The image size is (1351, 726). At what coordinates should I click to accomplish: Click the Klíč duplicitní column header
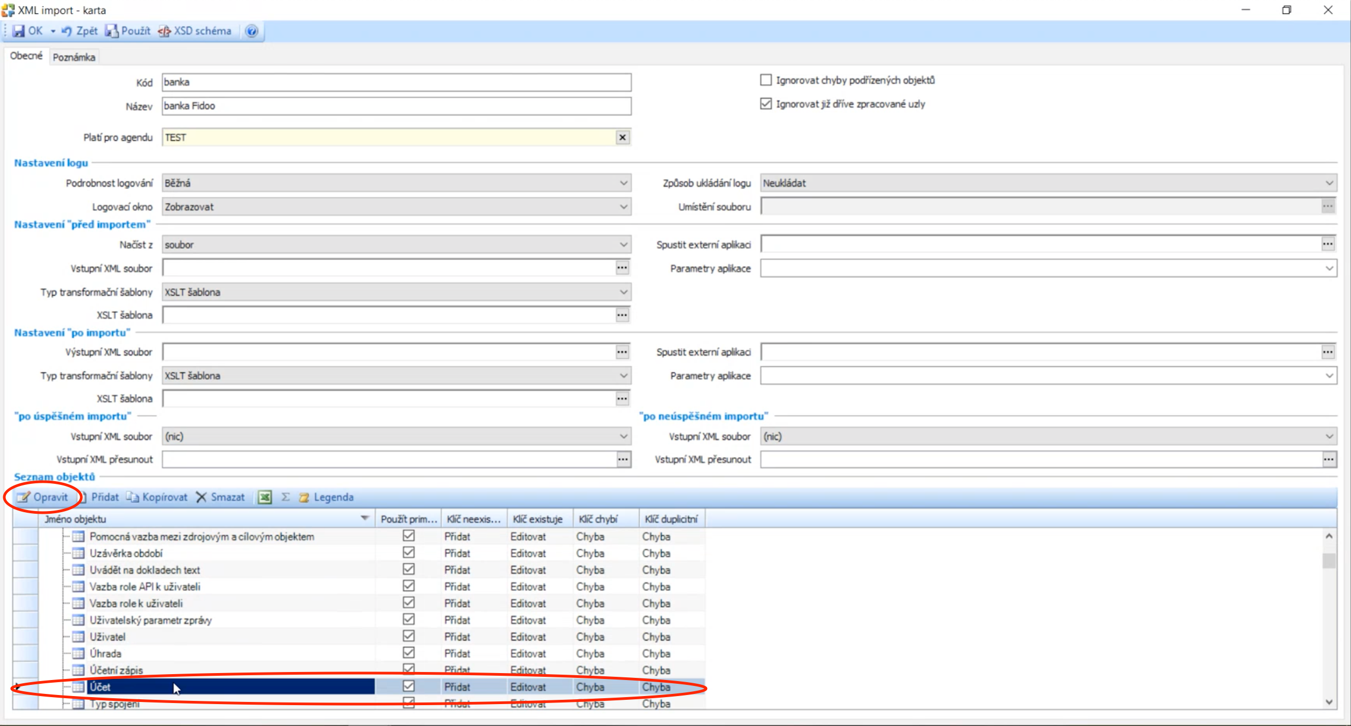pos(672,519)
